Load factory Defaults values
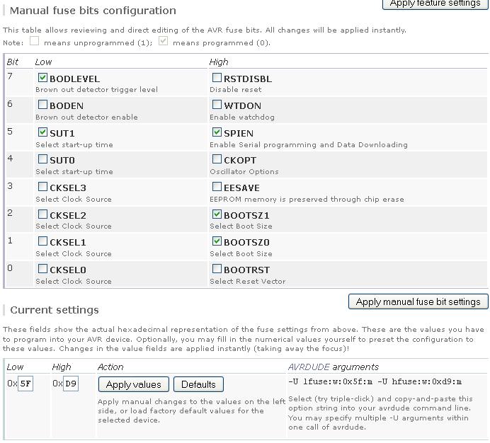This screenshot has width=490, height=443. (198, 384)
